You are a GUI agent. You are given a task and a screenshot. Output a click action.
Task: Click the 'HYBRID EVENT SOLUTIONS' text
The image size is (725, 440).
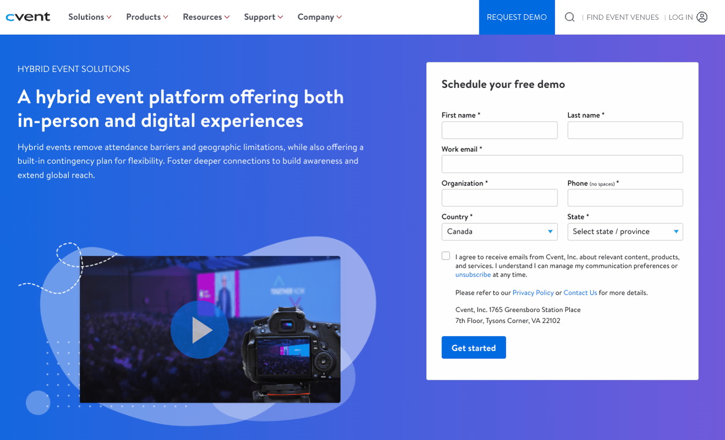(74, 69)
